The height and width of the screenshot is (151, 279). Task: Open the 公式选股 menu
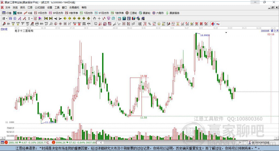click(40, 7)
